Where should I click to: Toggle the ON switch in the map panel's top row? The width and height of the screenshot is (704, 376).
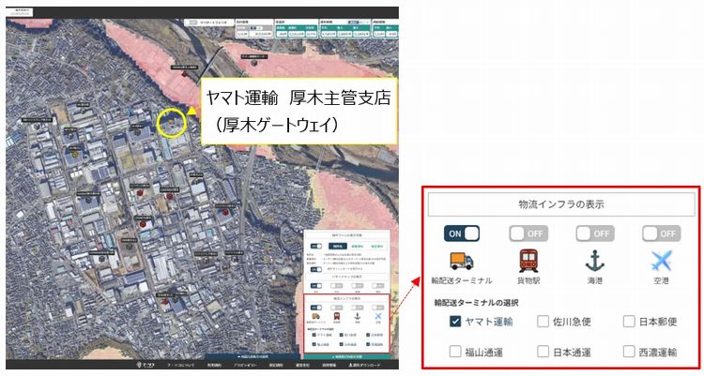(x=316, y=246)
